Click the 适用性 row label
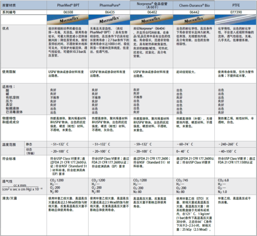This screenshot has height=236, width=257. (x=9, y=86)
